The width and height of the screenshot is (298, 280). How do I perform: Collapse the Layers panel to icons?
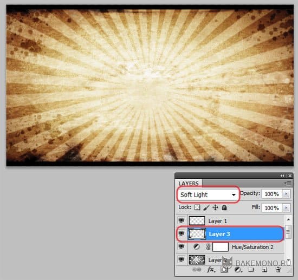(282, 176)
